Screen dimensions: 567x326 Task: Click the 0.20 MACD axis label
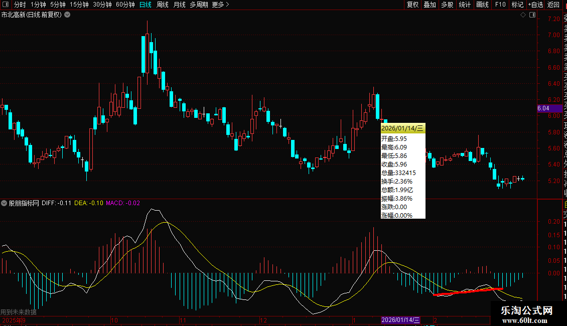click(x=553, y=222)
